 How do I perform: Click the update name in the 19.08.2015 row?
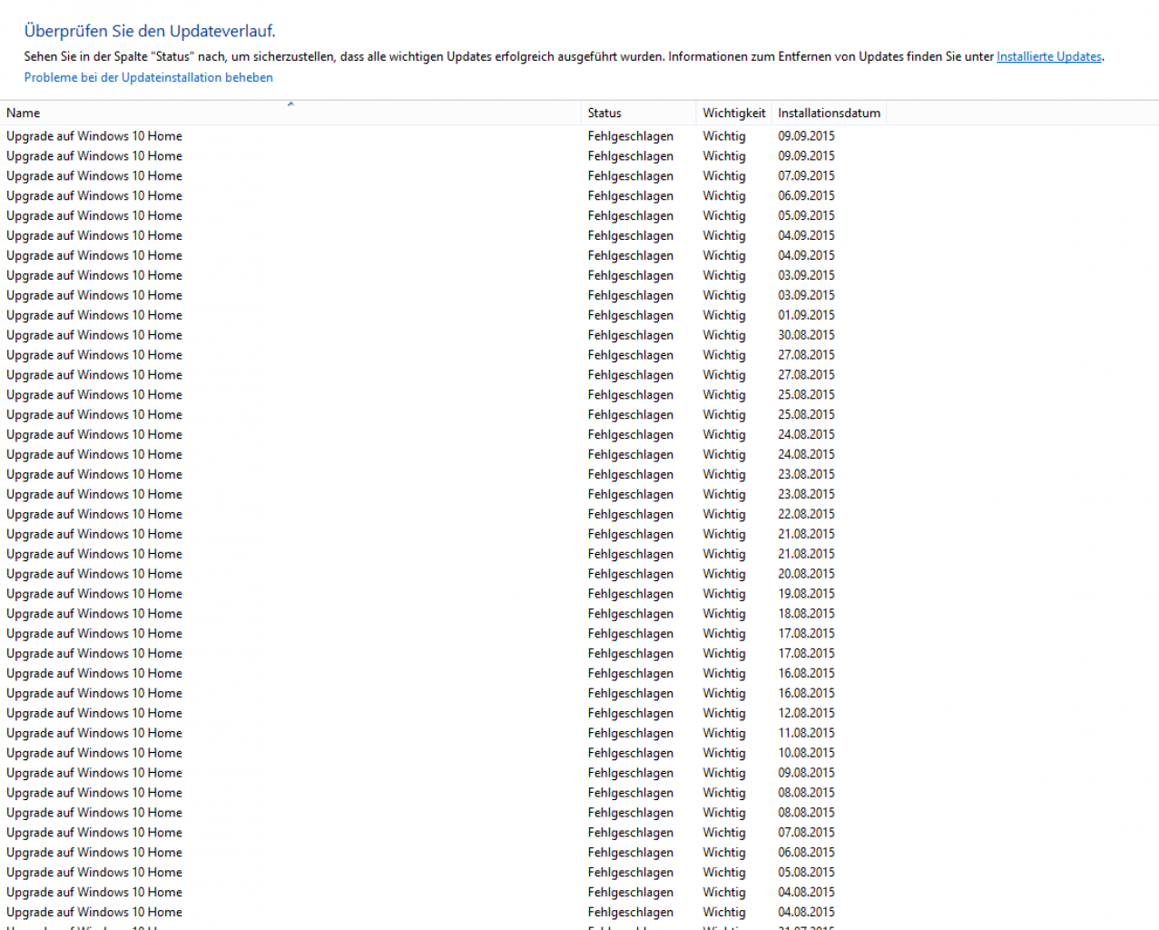click(x=94, y=594)
